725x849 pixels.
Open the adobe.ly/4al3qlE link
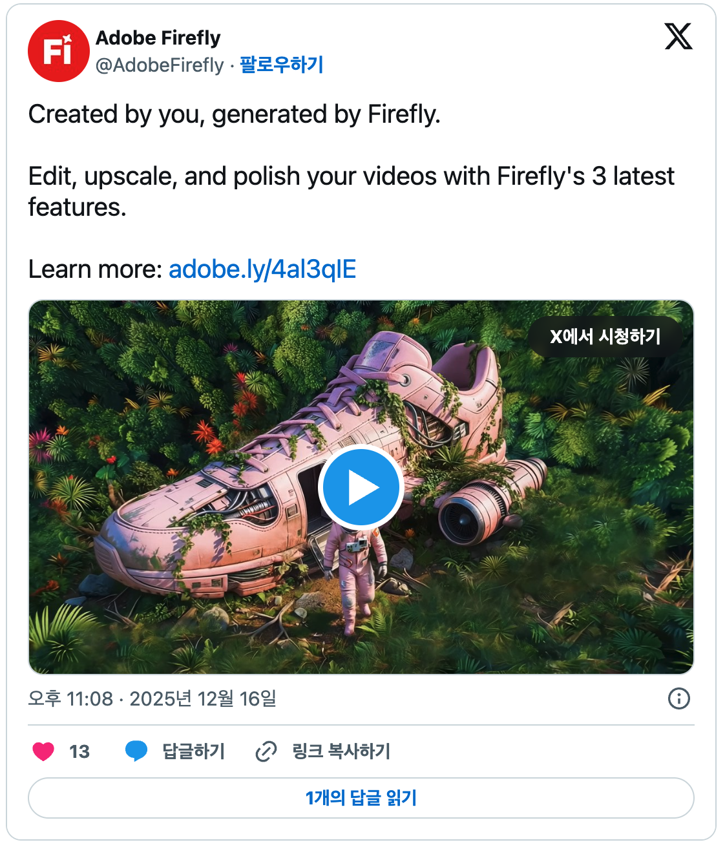coord(262,269)
